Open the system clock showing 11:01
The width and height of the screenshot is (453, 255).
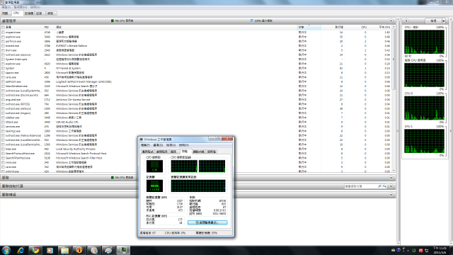click(440, 250)
